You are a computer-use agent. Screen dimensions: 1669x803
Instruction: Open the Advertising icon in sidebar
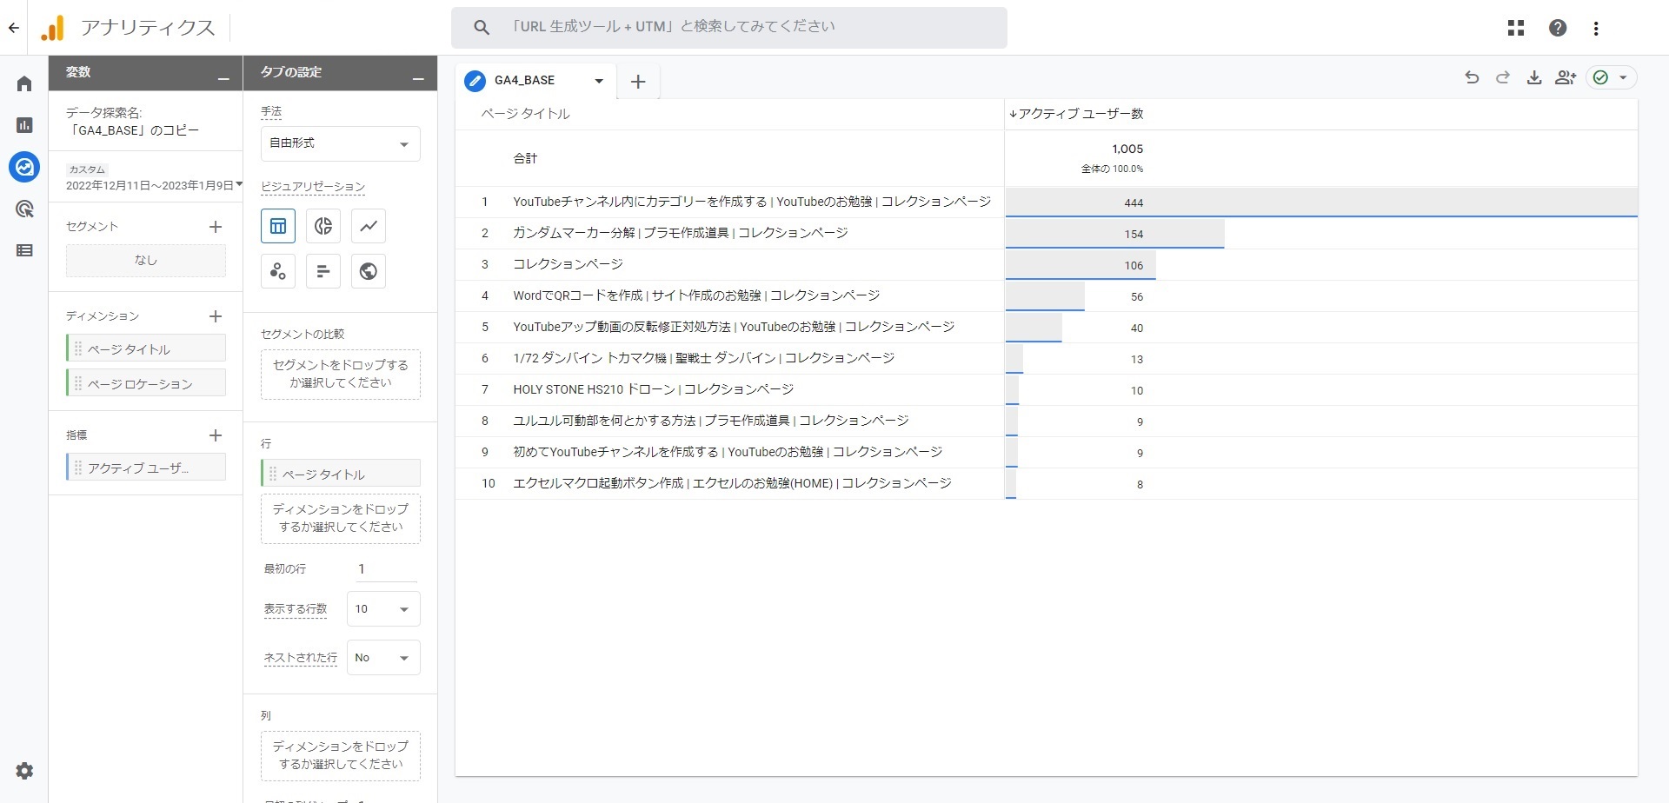coord(24,209)
